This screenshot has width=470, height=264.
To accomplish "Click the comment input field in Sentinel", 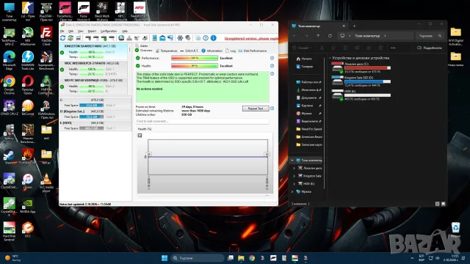I will 203,121.
